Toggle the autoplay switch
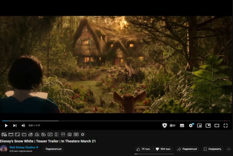 173,125
